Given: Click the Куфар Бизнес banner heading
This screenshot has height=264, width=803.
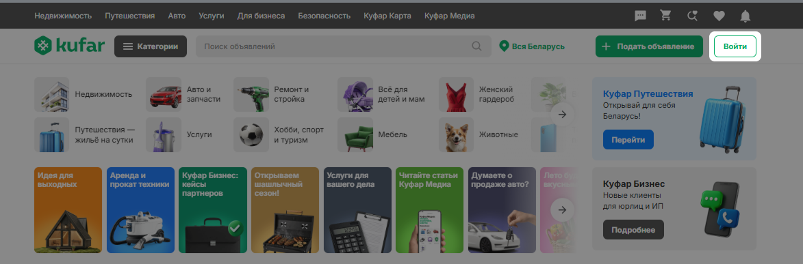Looking at the screenshot, I should point(634,184).
